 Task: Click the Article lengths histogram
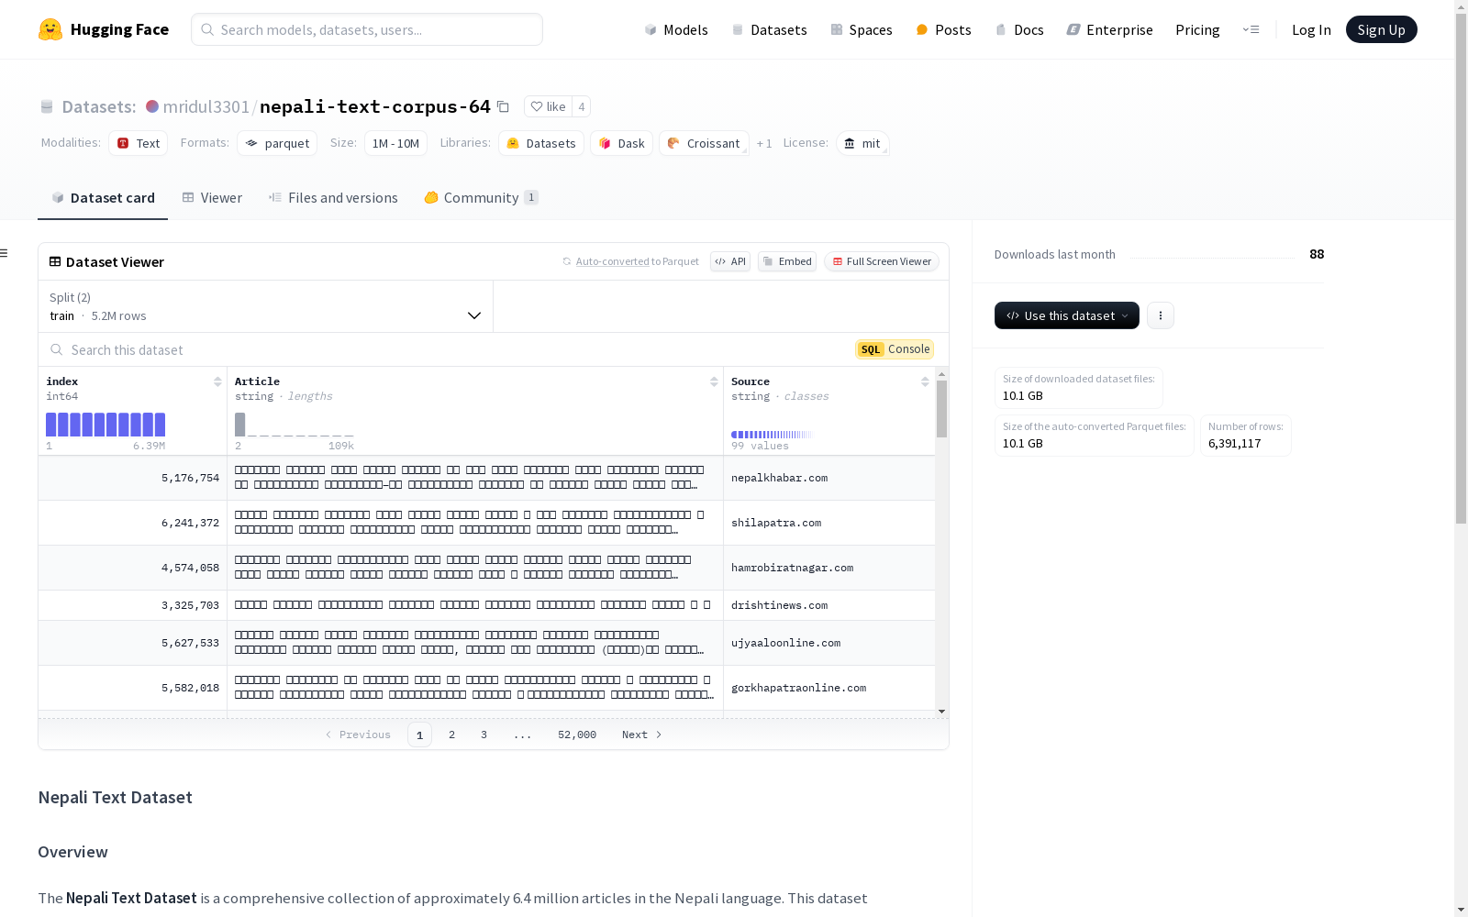(x=294, y=425)
